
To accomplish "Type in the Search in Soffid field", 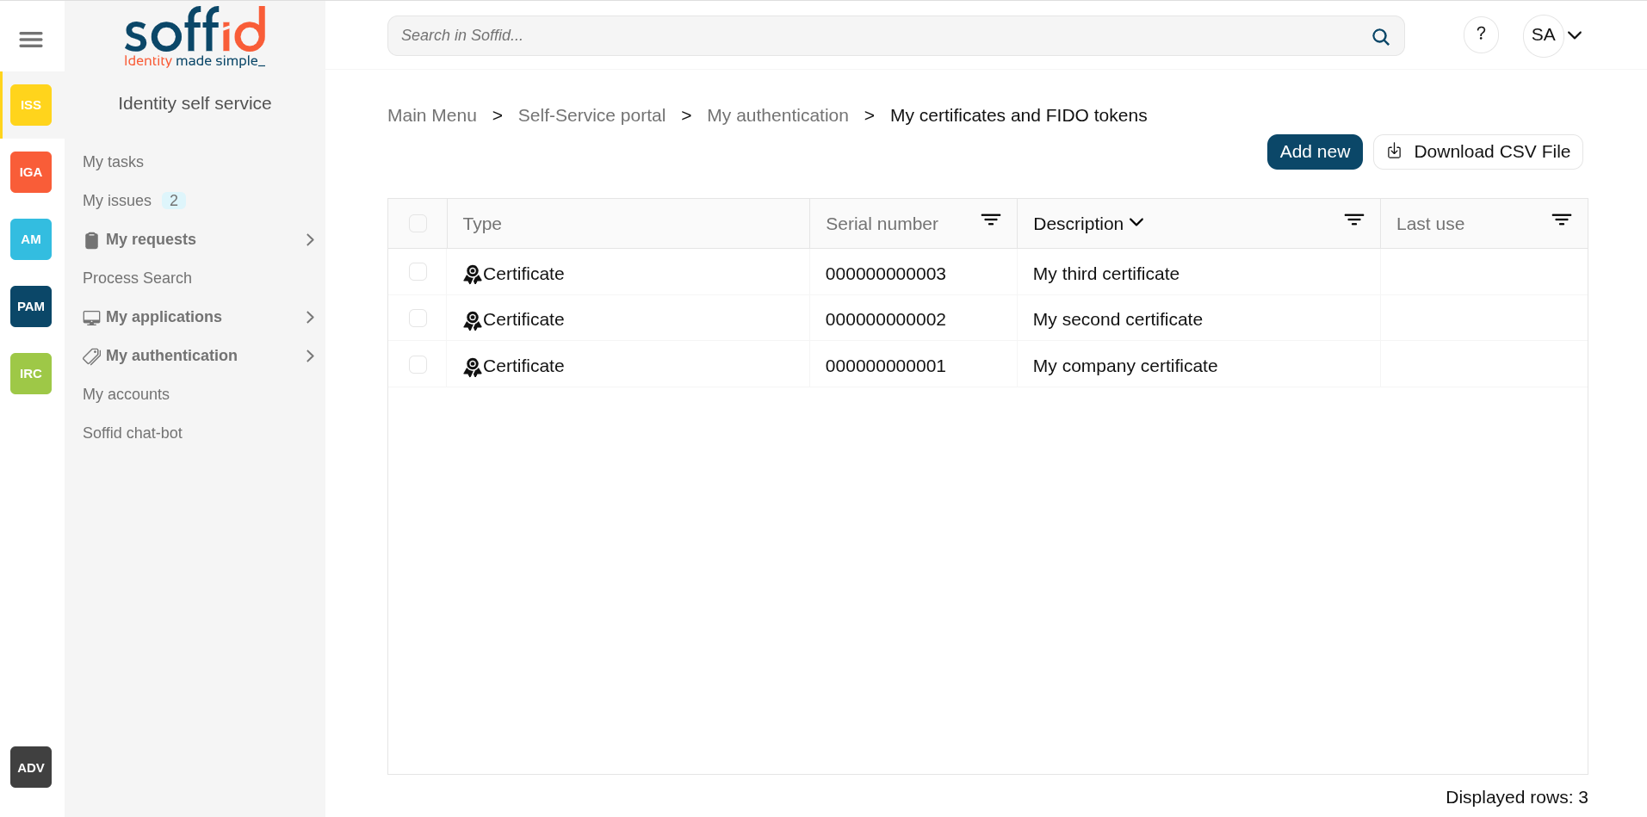I will point(878,36).
